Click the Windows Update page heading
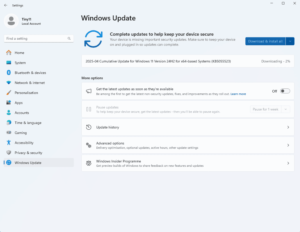This screenshot has width=300, height=232. tap(108, 18)
